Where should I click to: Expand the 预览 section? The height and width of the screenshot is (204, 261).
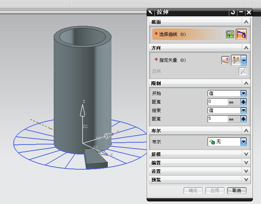point(246,180)
